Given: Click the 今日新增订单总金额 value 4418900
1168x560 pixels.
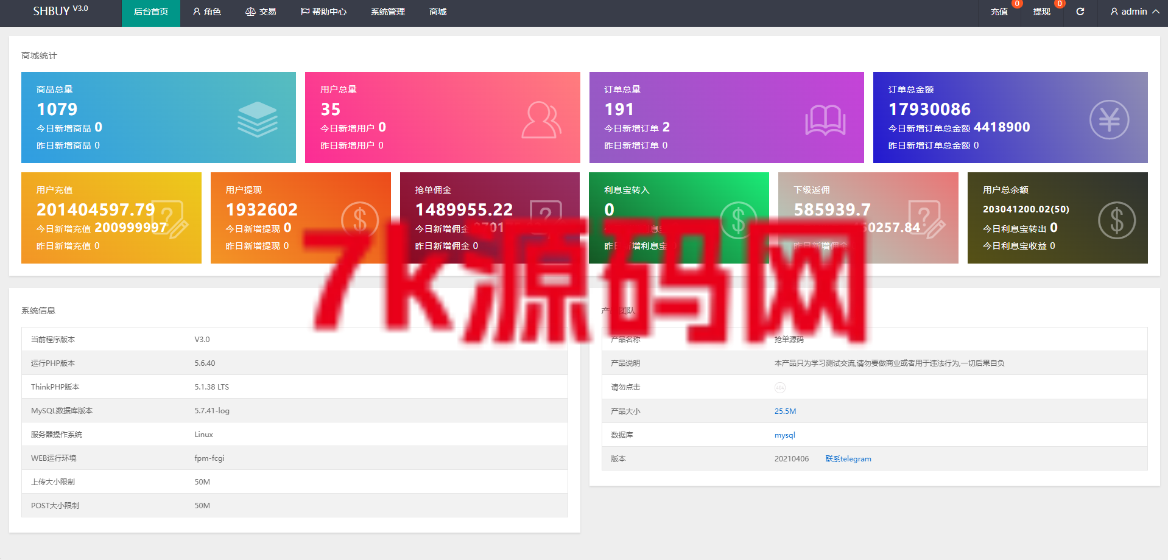Looking at the screenshot, I should tap(1002, 127).
